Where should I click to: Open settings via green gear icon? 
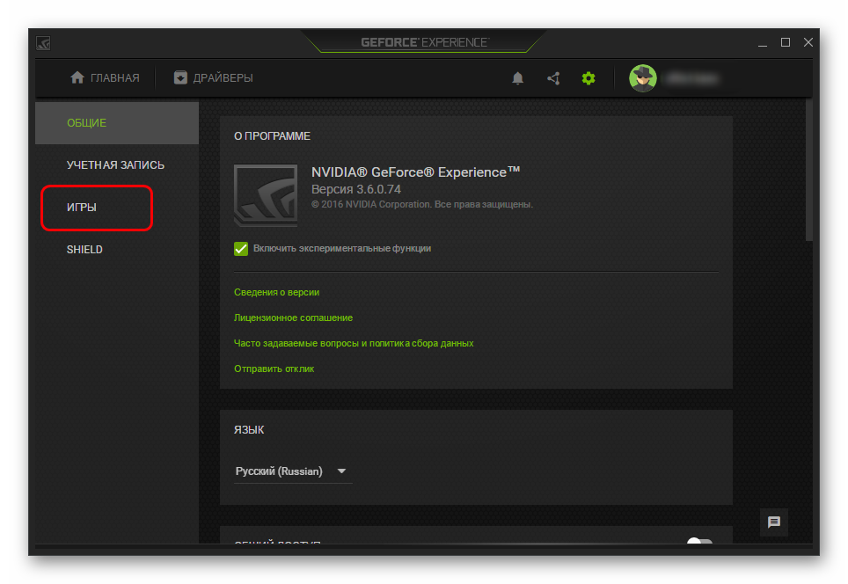click(588, 78)
